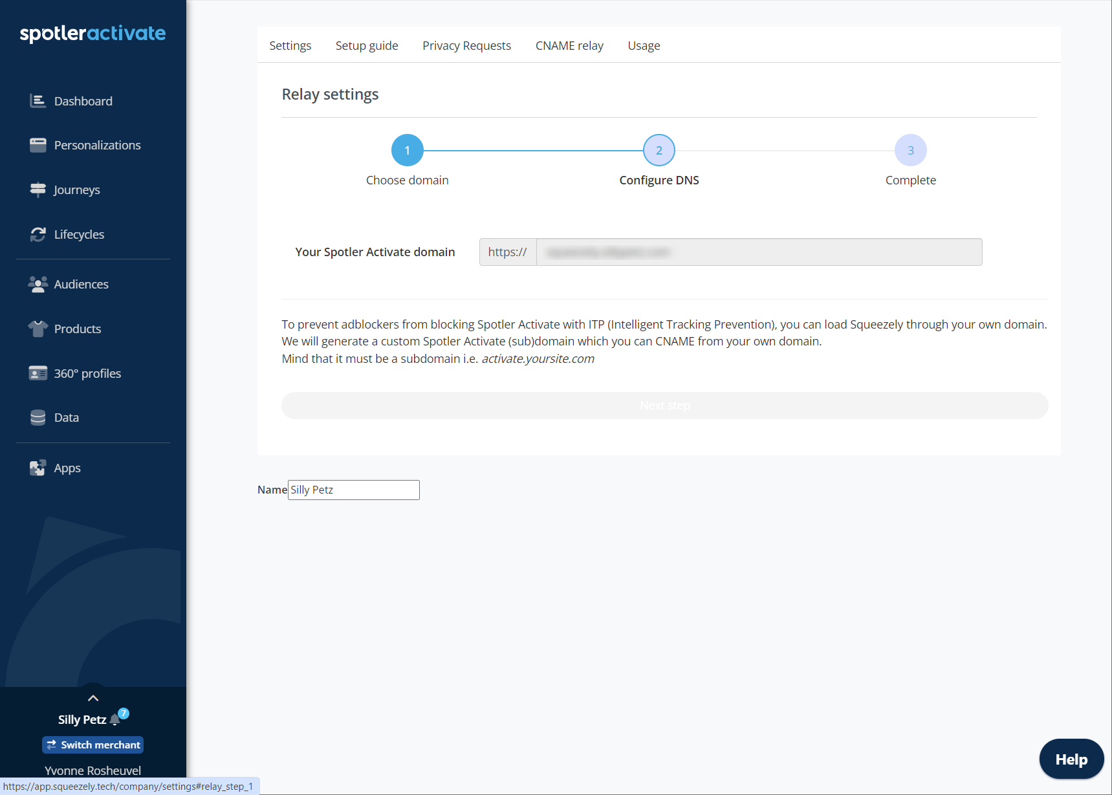
Task: Click the step 3 Complete circle
Action: coord(911,150)
